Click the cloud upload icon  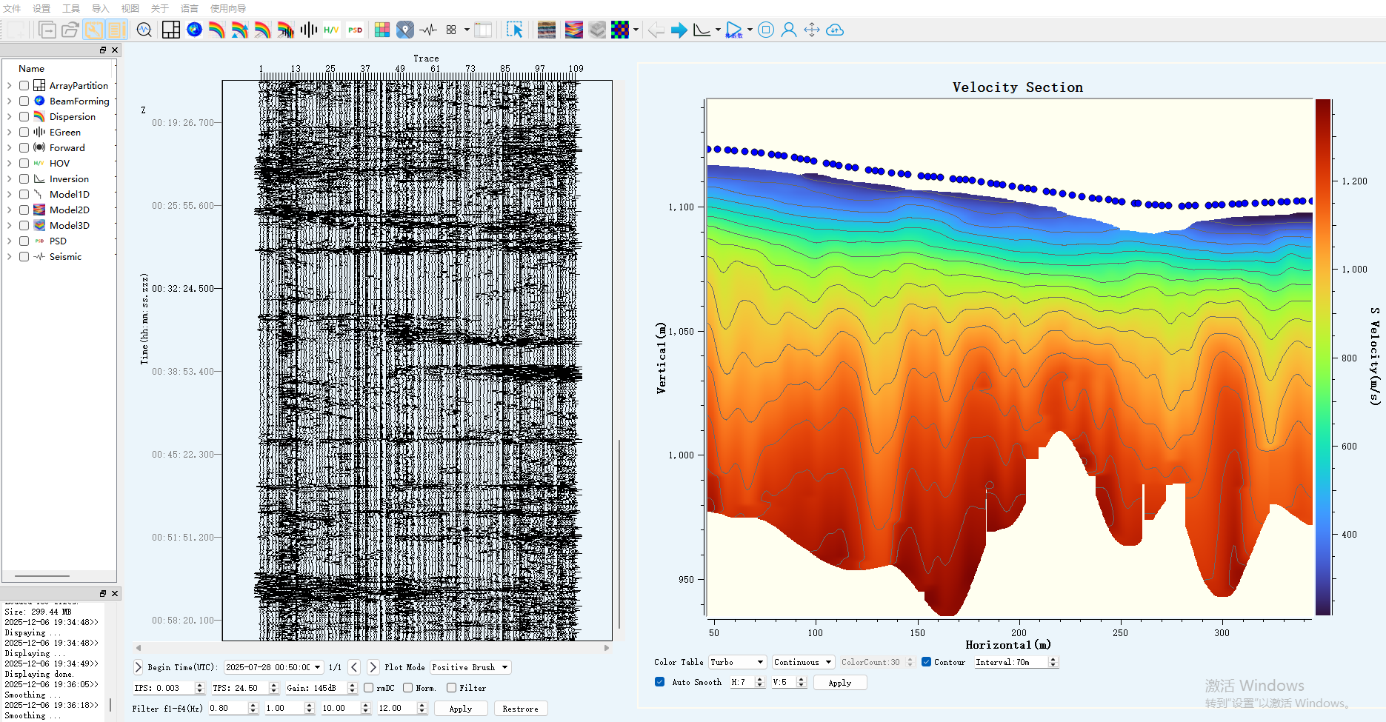835,30
